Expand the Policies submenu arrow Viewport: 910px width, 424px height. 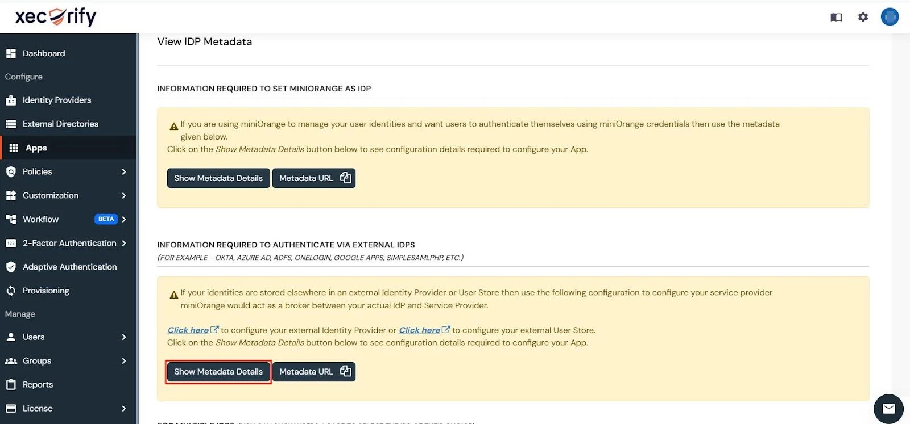(x=124, y=171)
